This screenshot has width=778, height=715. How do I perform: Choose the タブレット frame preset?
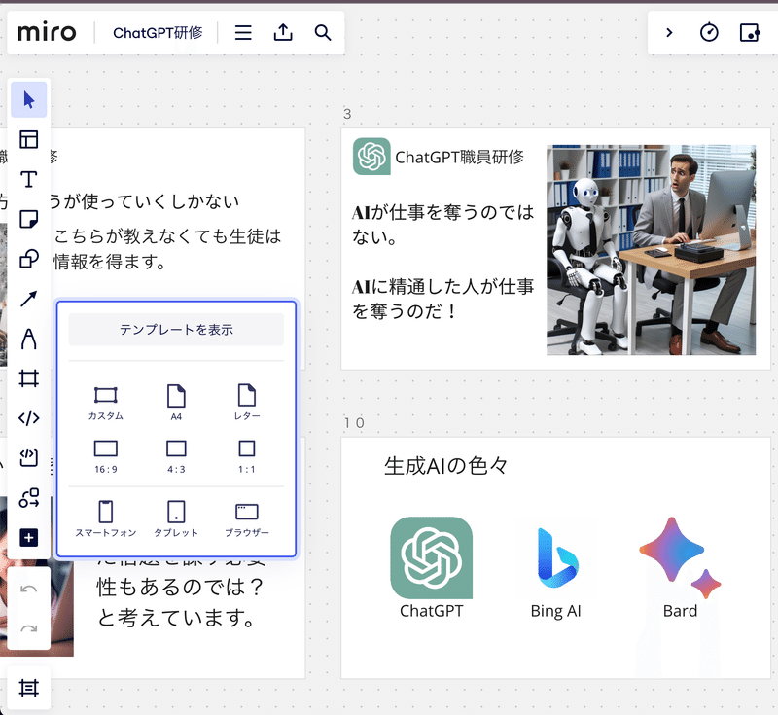(176, 519)
